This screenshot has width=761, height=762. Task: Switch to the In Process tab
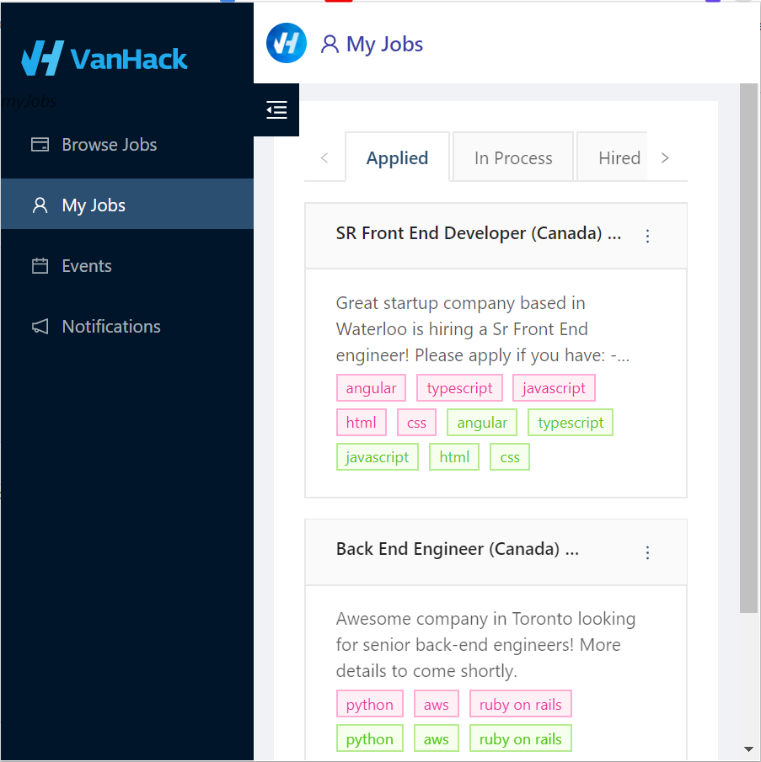coord(512,157)
